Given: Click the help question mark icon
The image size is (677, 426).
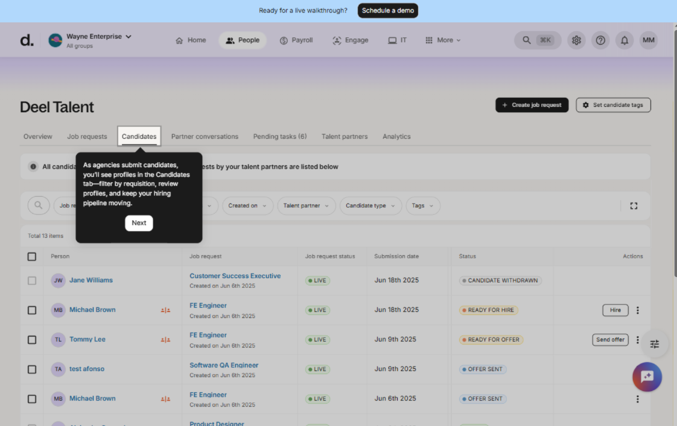Looking at the screenshot, I should pos(600,40).
